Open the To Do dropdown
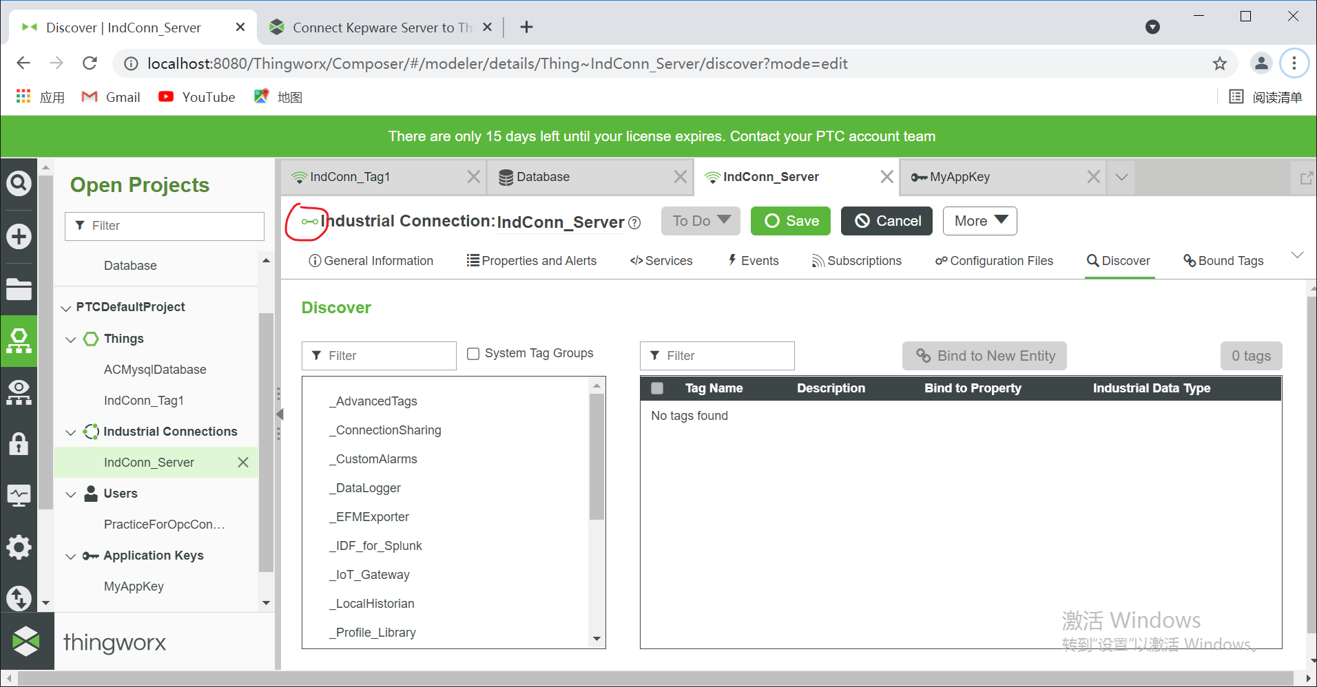 coord(701,221)
